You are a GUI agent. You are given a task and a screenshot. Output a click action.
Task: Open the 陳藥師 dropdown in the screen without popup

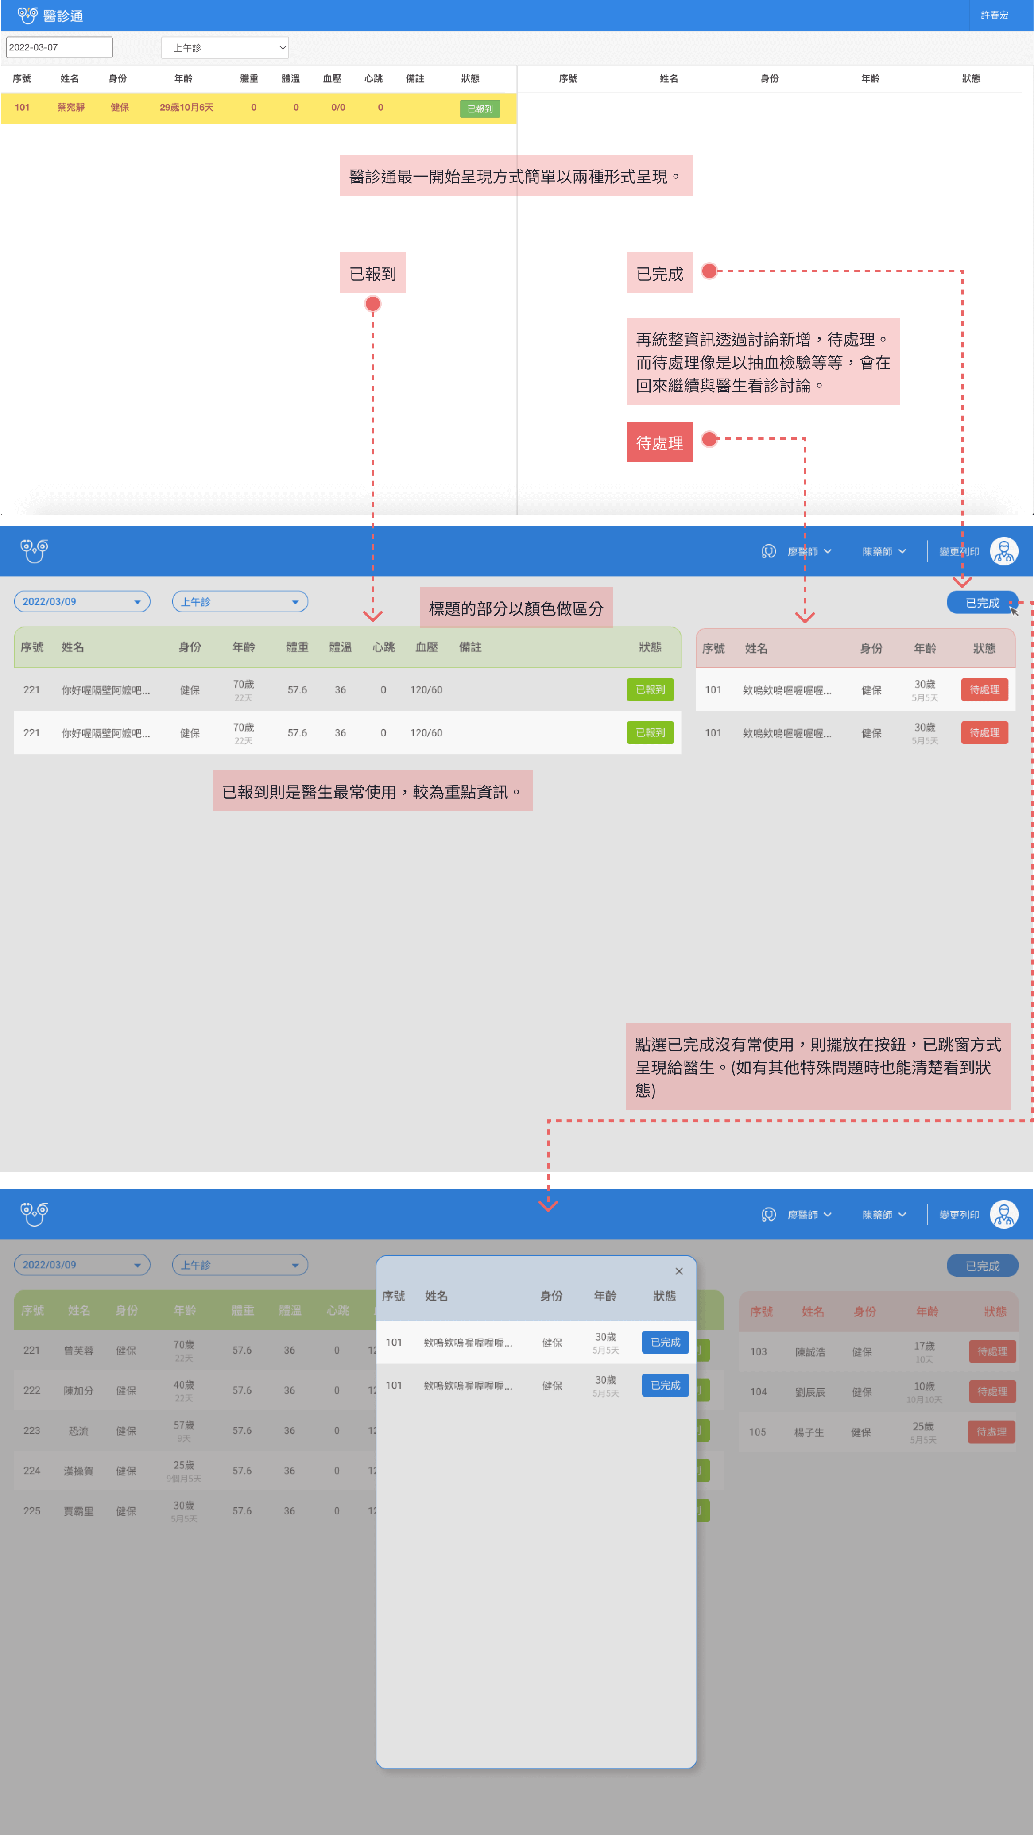tap(884, 551)
